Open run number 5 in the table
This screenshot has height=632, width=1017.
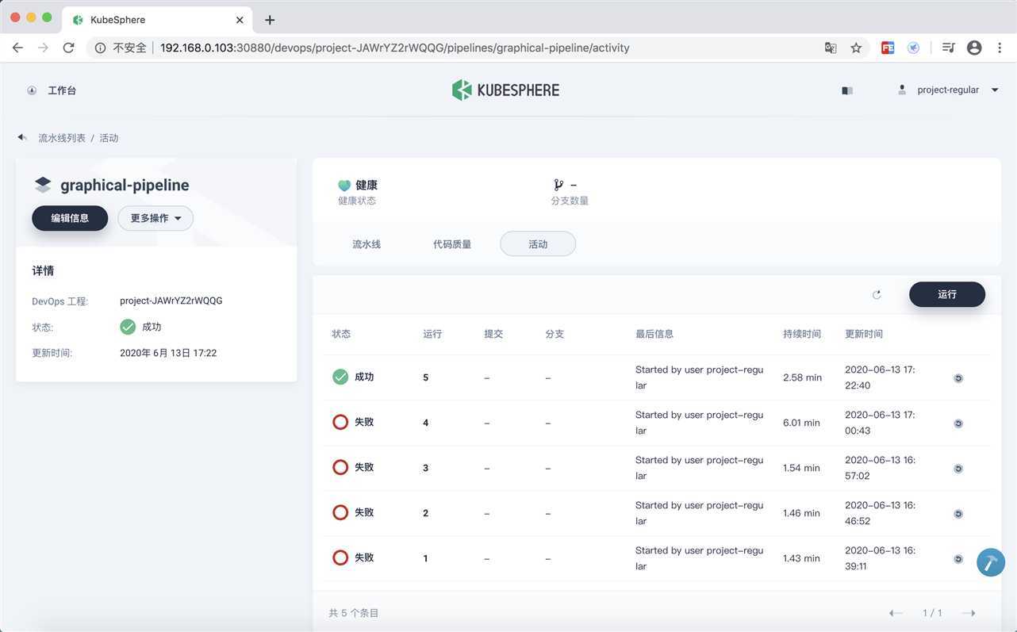pyautogui.click(x=426, y=377)
